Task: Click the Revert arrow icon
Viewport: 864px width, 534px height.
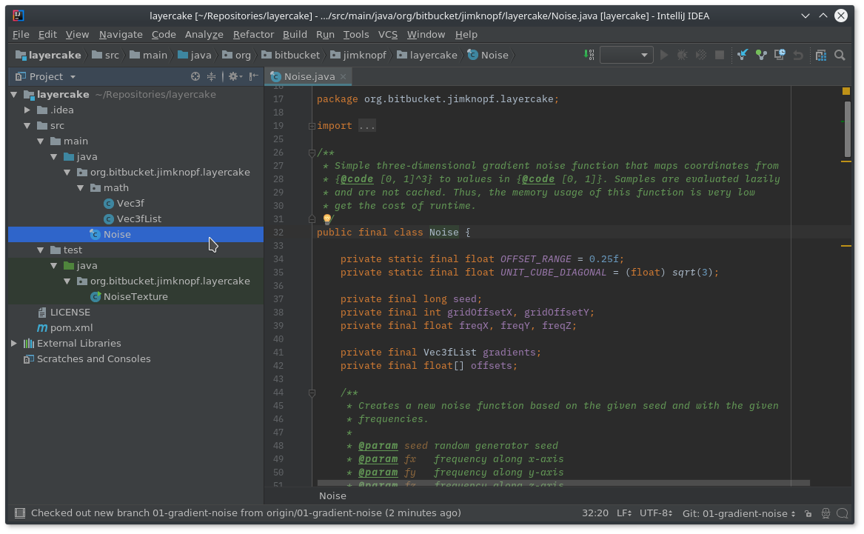Action: coord(798,55)
